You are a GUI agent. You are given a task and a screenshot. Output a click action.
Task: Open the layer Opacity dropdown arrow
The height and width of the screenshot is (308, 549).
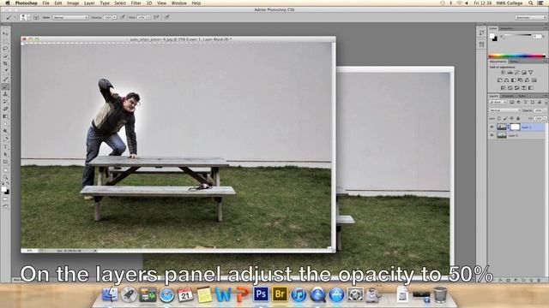[x=546, y=110]
